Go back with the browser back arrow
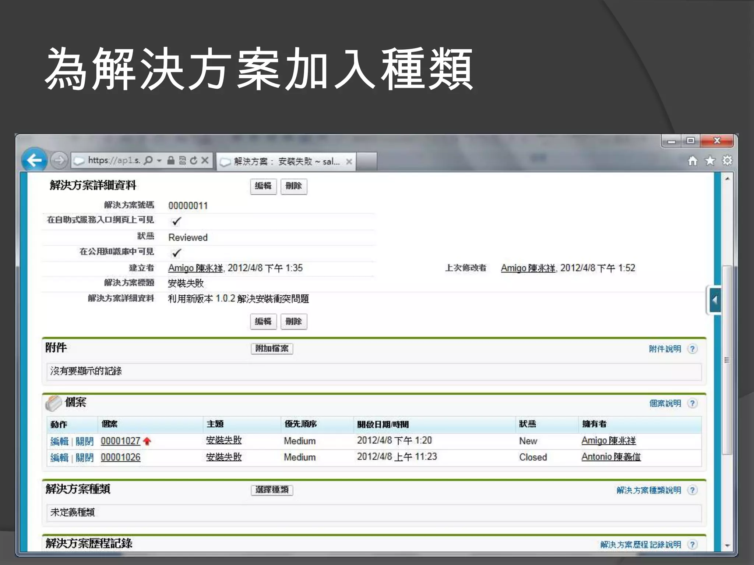Screen dimensions: 754x565 34,160
